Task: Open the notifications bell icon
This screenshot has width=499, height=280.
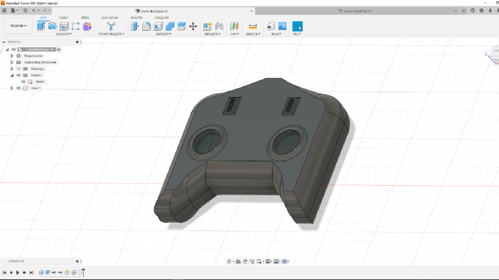Action: pos(490,11)
